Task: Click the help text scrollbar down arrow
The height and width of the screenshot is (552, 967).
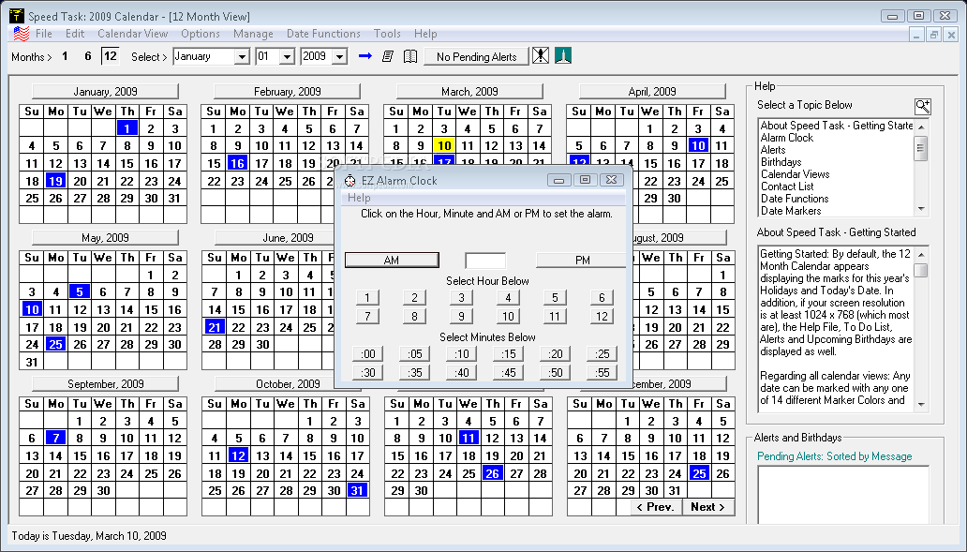Action: pyautogui.click(x=921, y=405)
